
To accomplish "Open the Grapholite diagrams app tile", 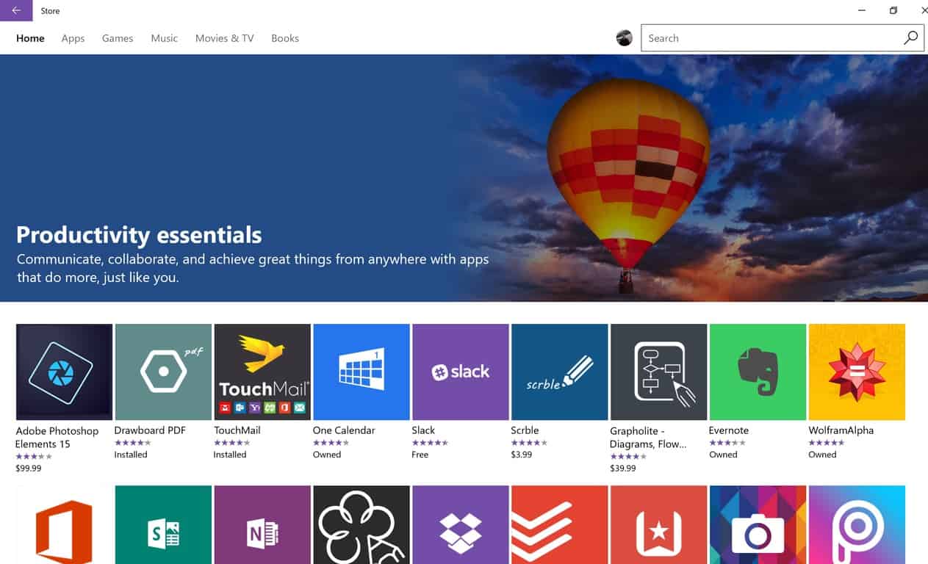I will point(659,372).
